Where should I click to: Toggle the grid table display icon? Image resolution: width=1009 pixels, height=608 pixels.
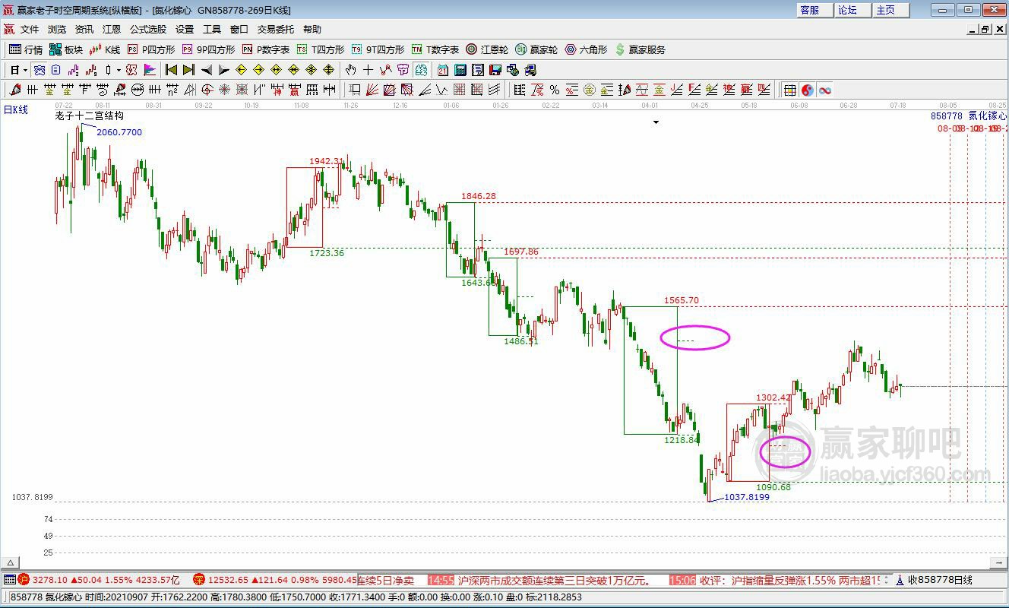(790, 90)
